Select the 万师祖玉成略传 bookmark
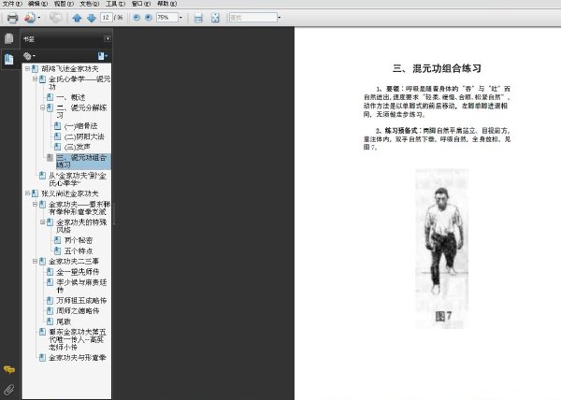This screenshot has width=561, height=400. pos(81,301)
